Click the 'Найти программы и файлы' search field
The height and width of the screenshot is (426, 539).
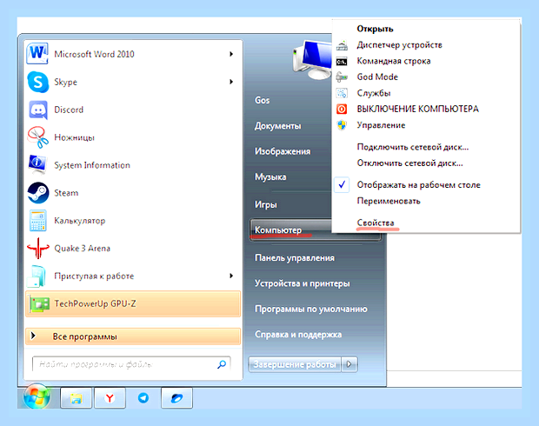[x=131, y=364]
